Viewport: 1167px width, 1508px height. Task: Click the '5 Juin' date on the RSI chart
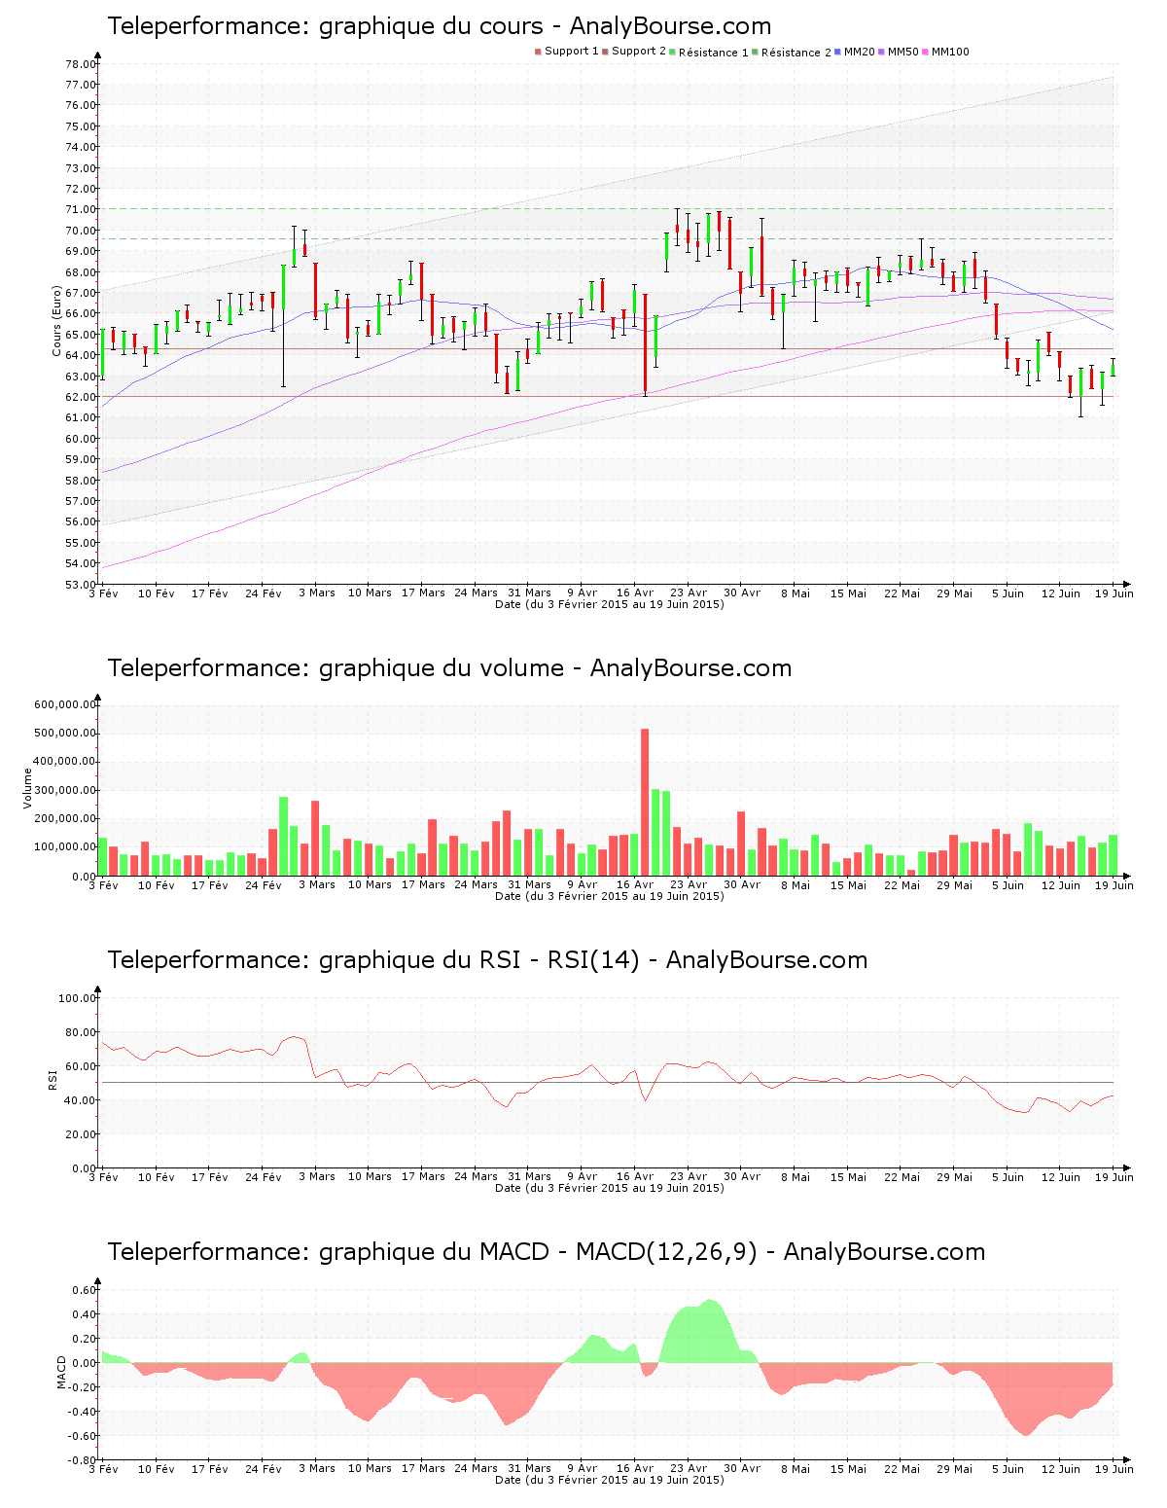[x=1008, y=1177]
